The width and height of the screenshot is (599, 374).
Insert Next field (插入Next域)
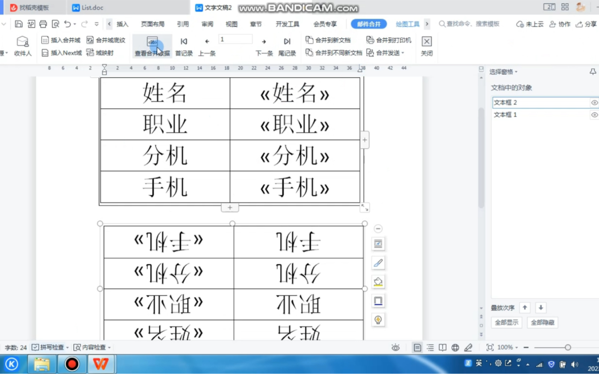coord(61,53)
